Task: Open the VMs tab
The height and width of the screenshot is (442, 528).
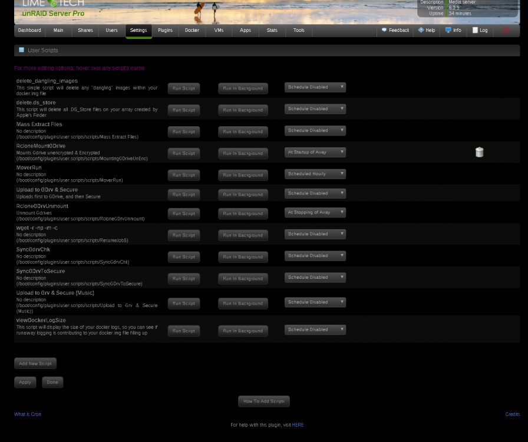Action: [x=219, y=30]
